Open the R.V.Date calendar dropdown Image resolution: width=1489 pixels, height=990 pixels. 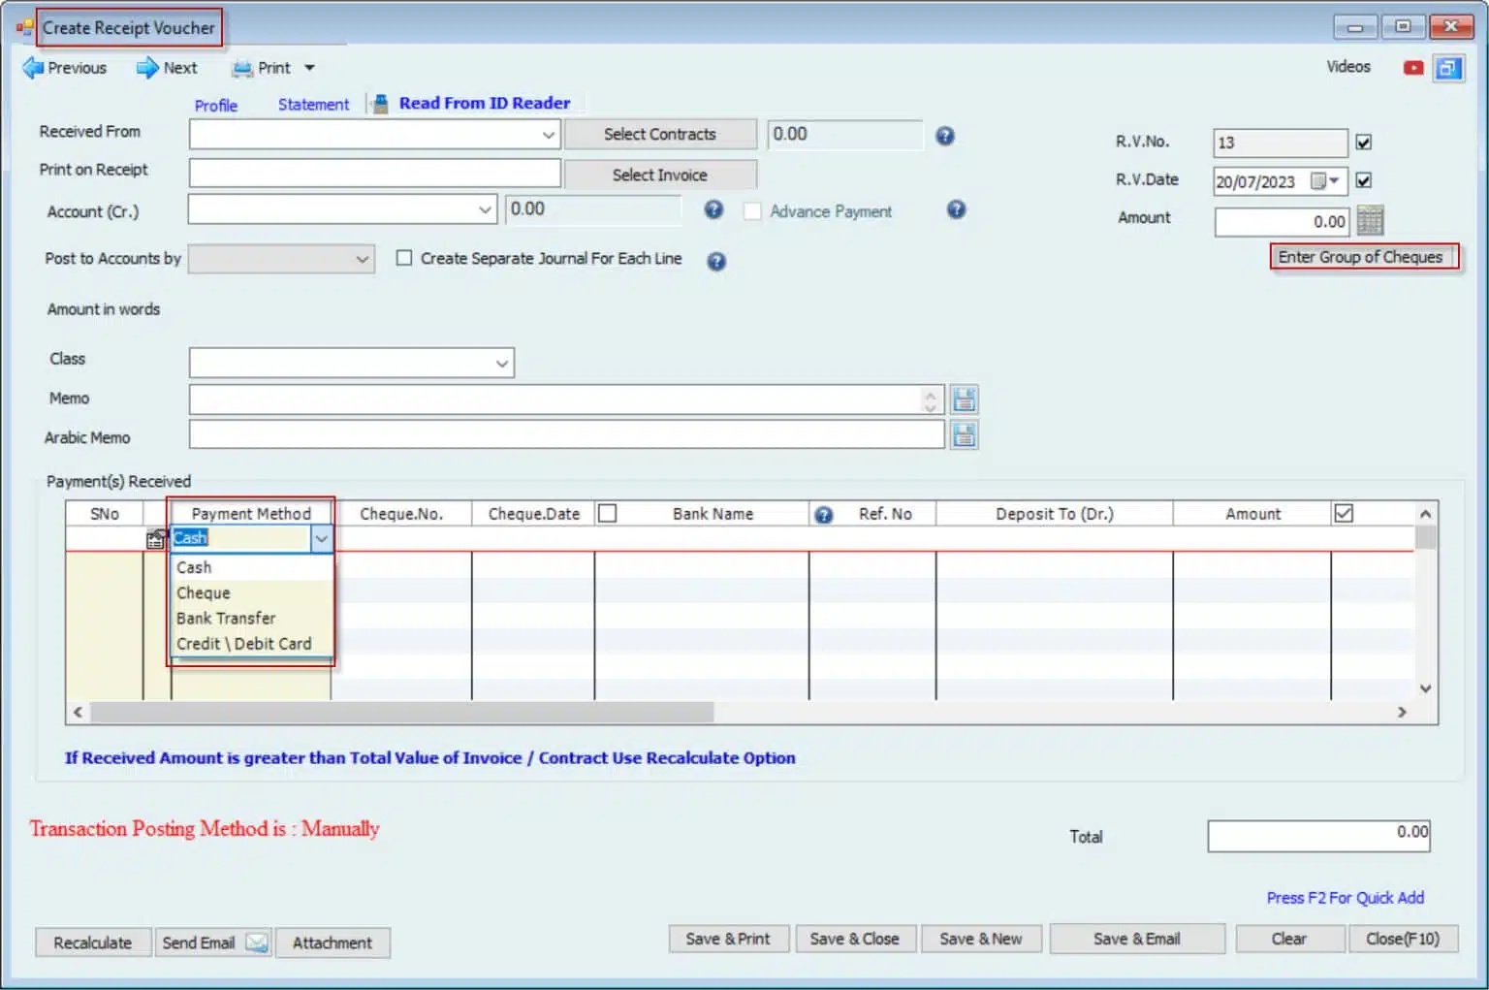[1334, 181]
